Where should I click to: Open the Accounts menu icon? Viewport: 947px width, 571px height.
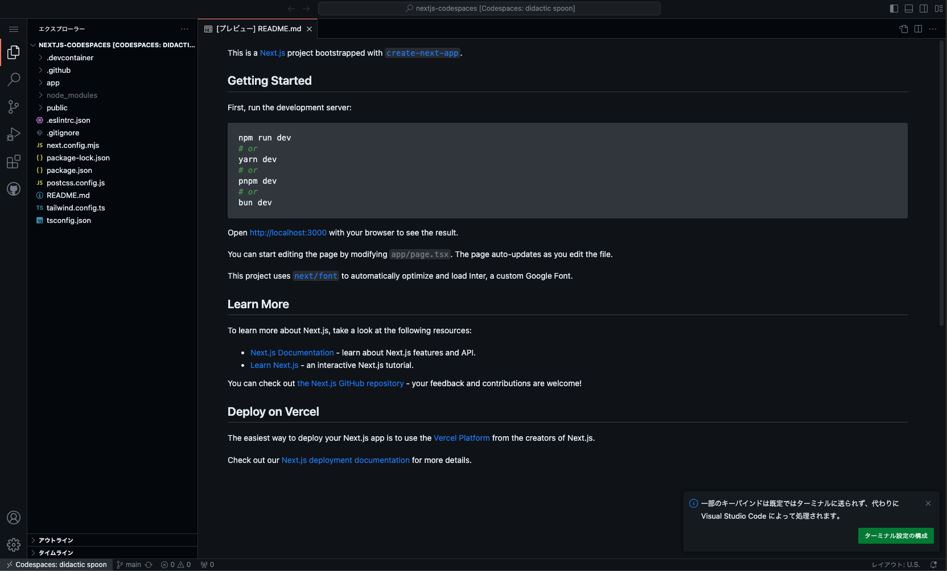[14, 518]
